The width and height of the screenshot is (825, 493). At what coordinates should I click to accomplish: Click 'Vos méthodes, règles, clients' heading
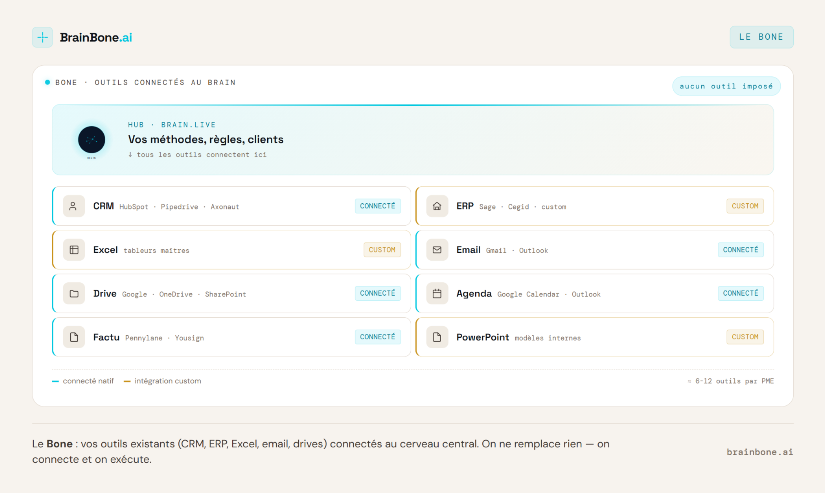206,139
